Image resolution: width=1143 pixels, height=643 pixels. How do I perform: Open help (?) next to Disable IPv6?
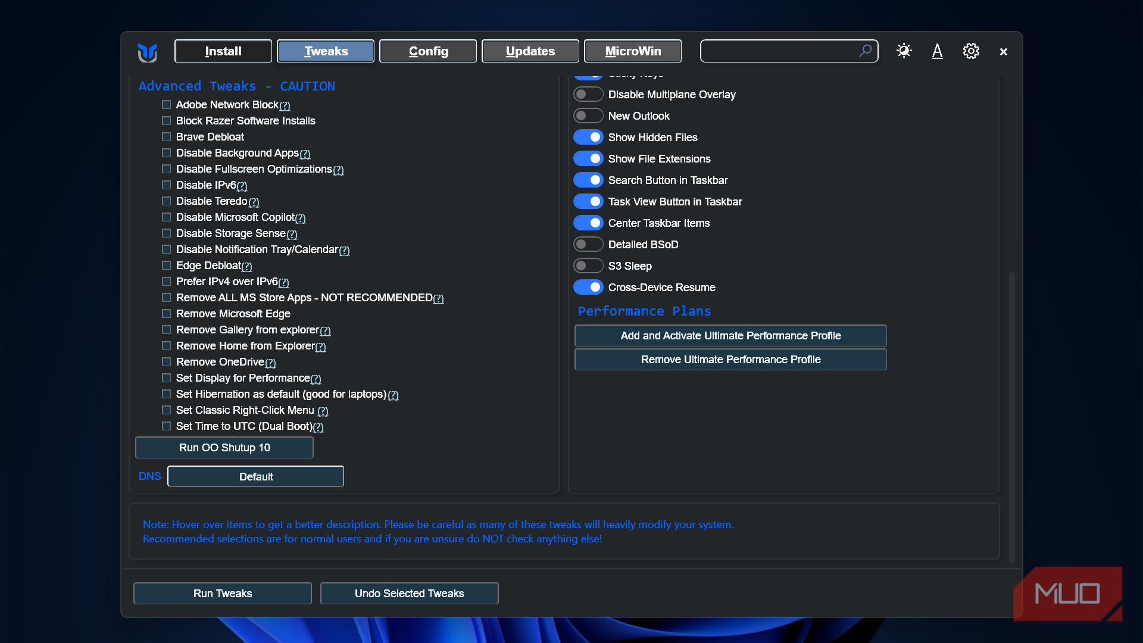242,186
